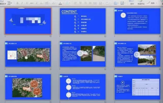The width and height of the screenshot is (163, 103).
Task: Click the icon left of 排列
Action: click(122, 3)
